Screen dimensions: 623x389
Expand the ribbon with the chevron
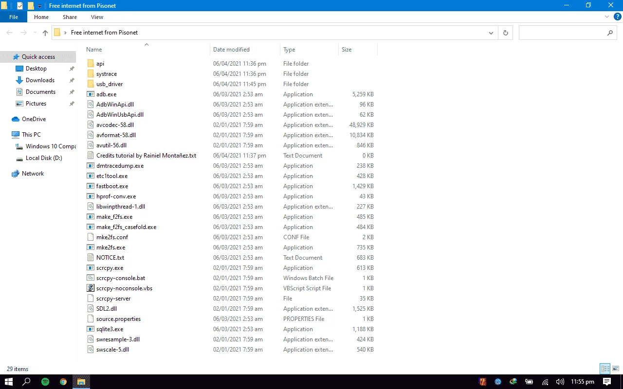[x=607, y=17]
